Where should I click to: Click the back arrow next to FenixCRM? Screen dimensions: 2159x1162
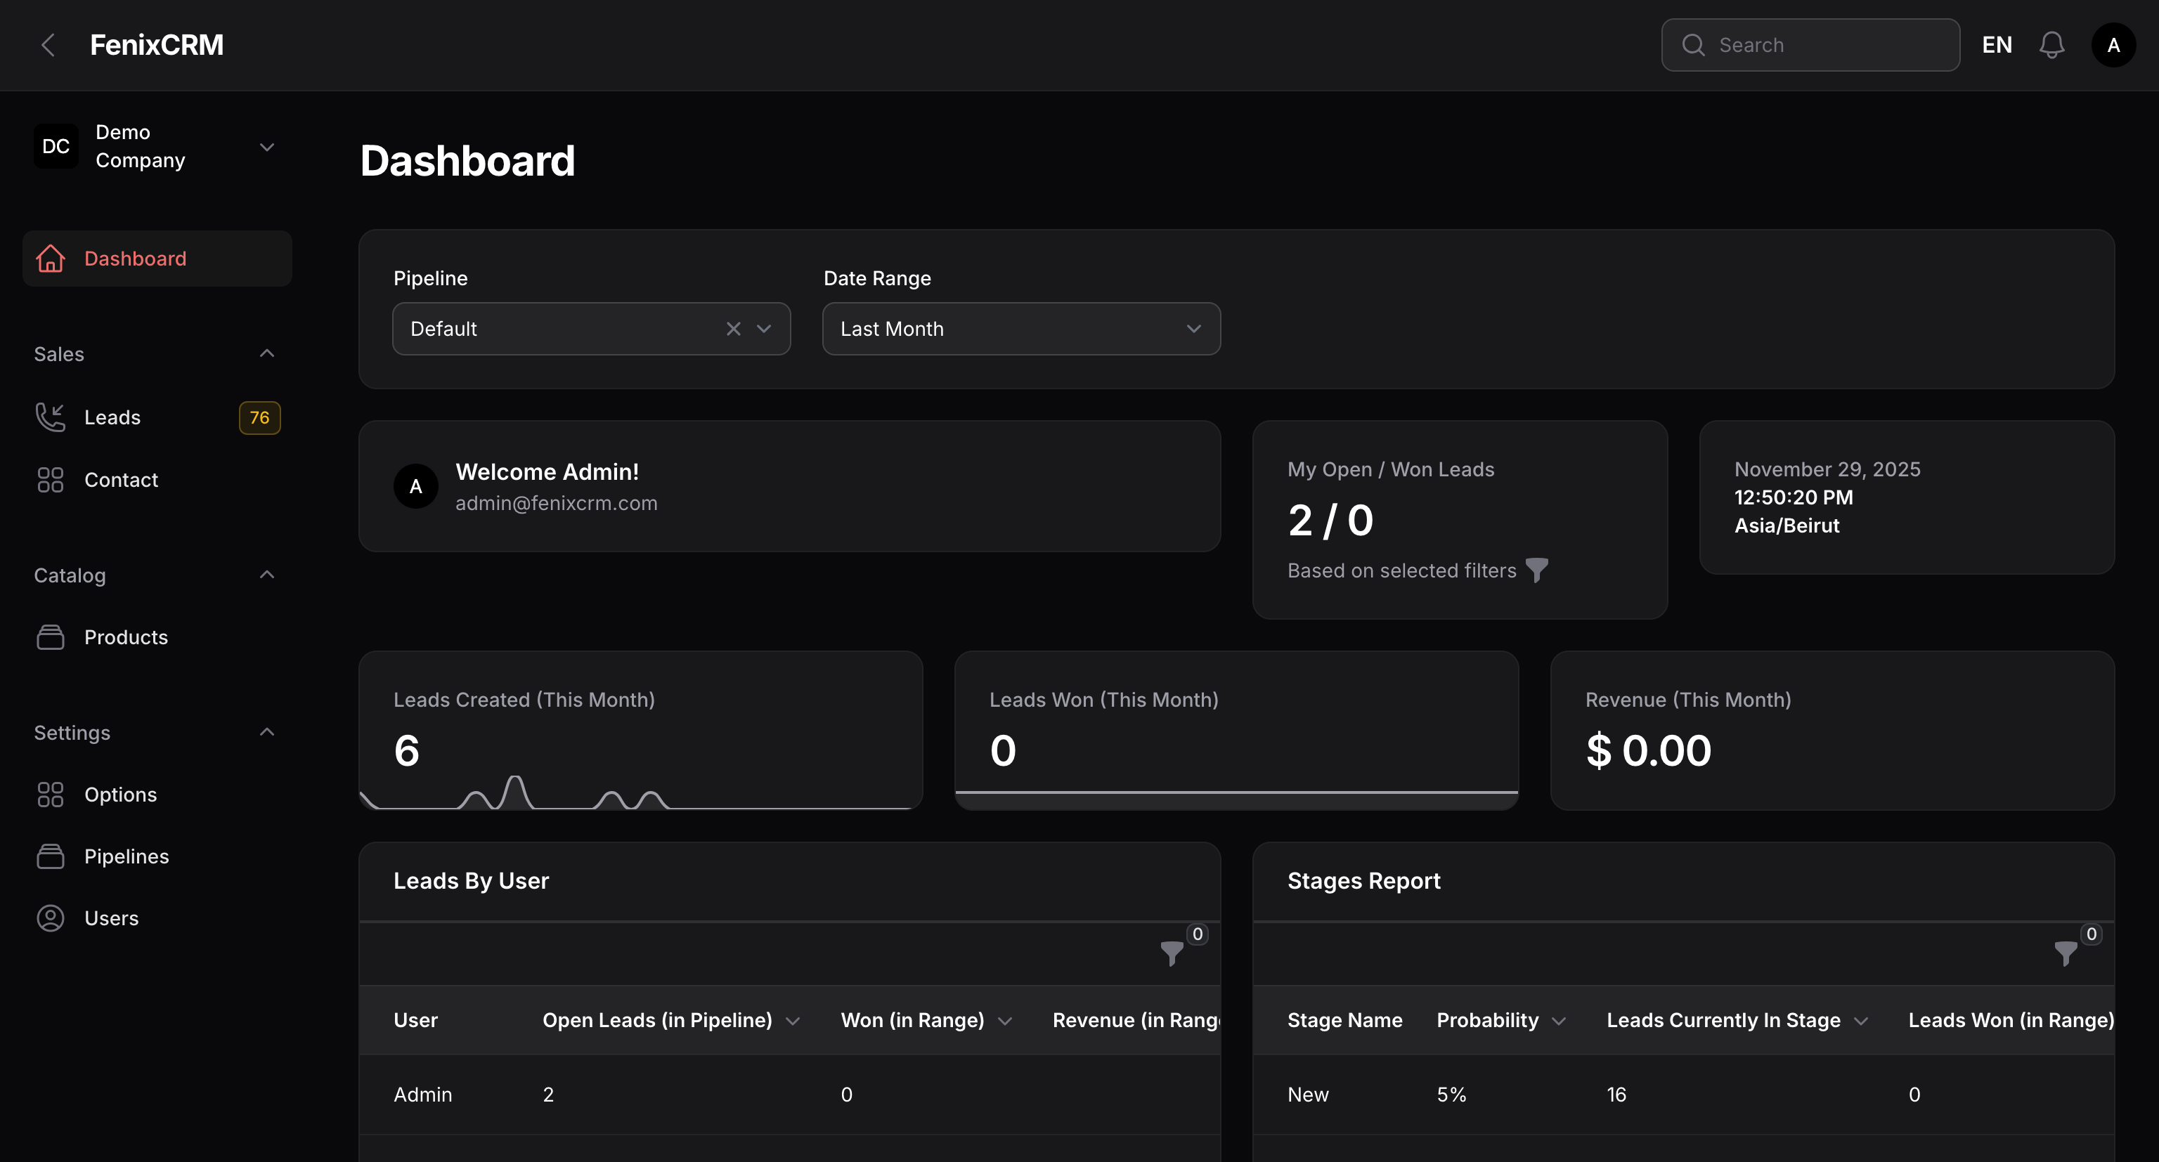coord(48,45)
